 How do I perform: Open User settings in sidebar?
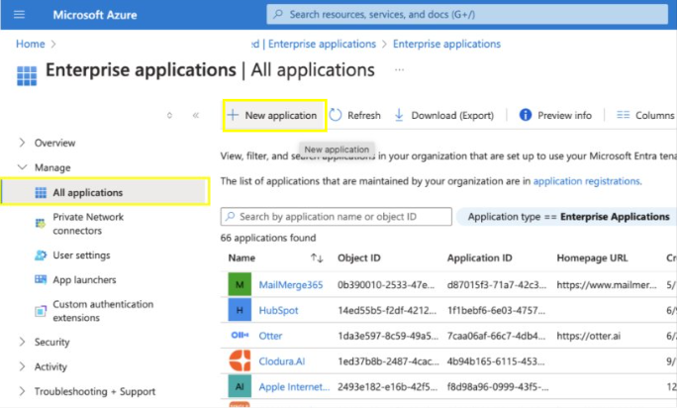tap(81, 256)
